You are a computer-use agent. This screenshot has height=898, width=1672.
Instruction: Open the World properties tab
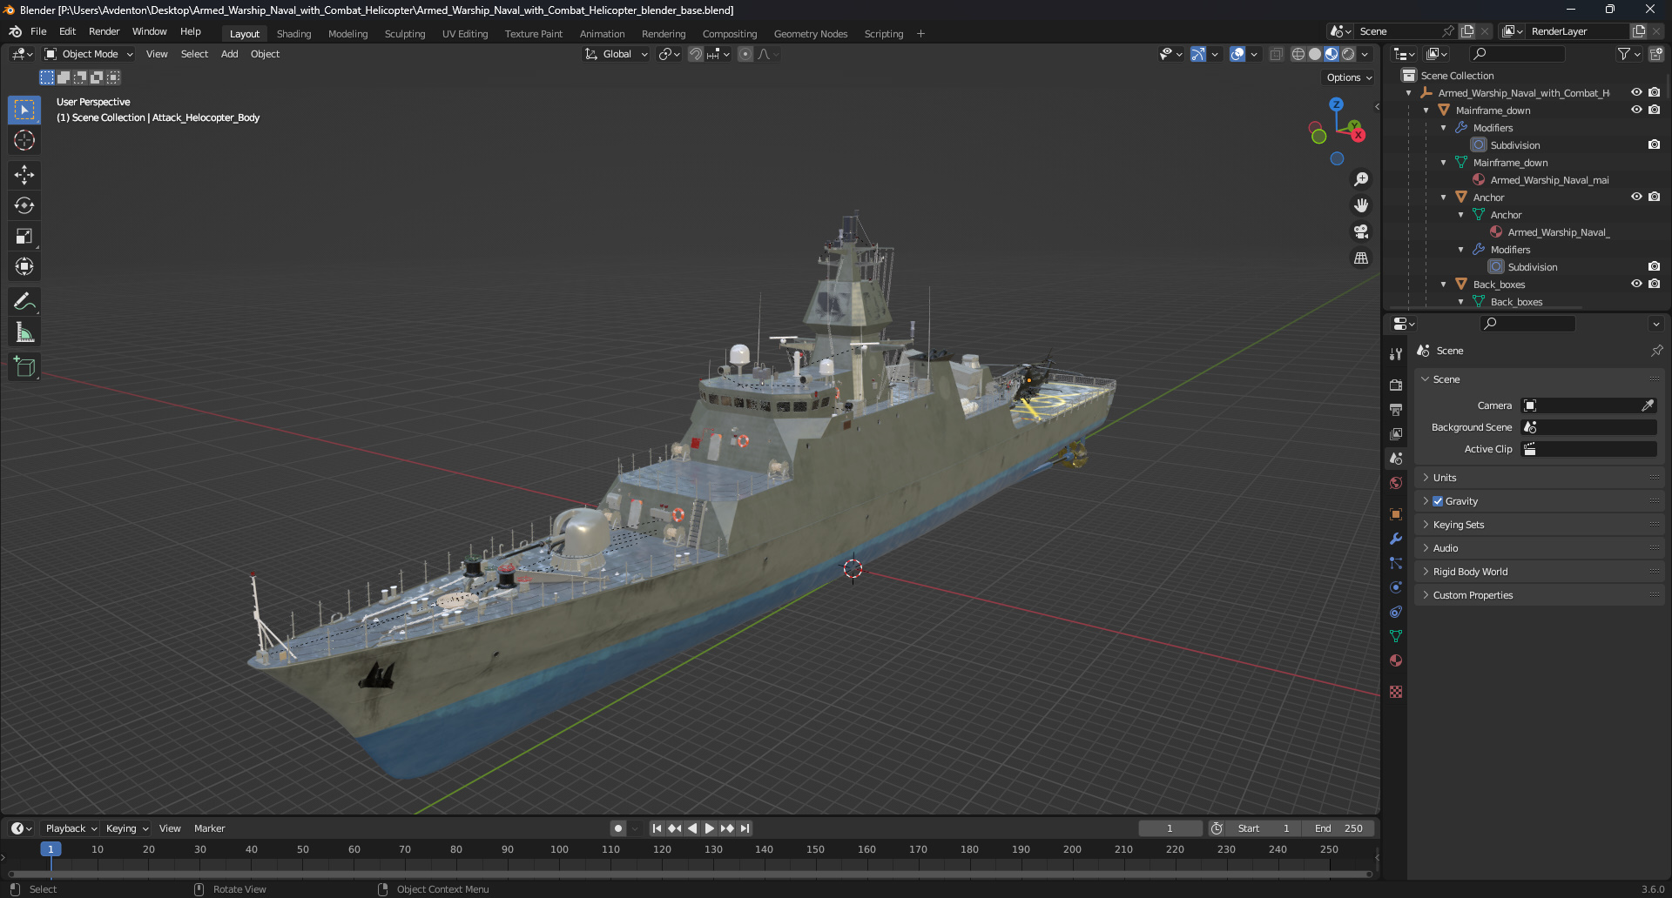pyautogui.click(x=1396, y=483)
